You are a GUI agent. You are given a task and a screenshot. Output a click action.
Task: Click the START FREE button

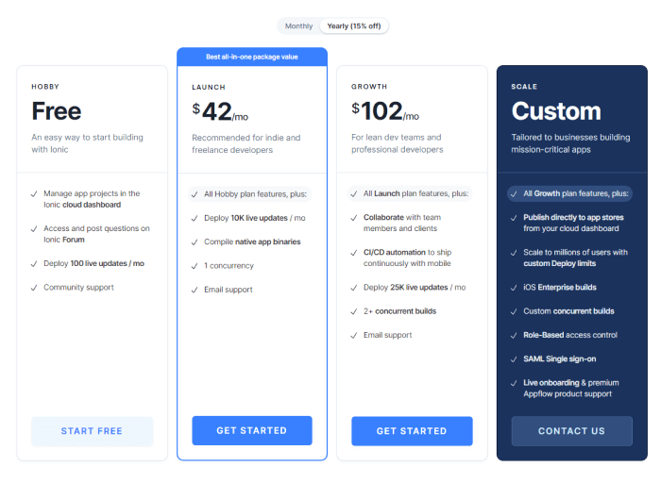[92, 431]
